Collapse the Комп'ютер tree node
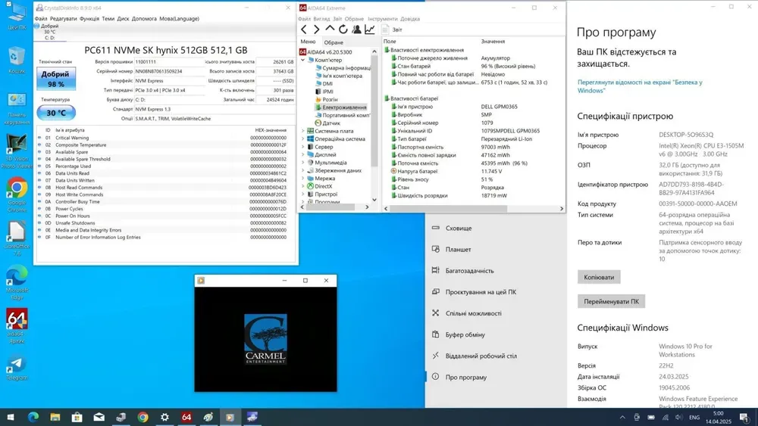Image resolution: width=758 pixels, height=426 pixels. (x=303, y=60)
